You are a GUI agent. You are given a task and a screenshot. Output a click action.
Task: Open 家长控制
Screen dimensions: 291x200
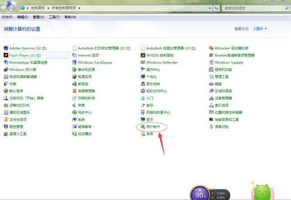151,84
